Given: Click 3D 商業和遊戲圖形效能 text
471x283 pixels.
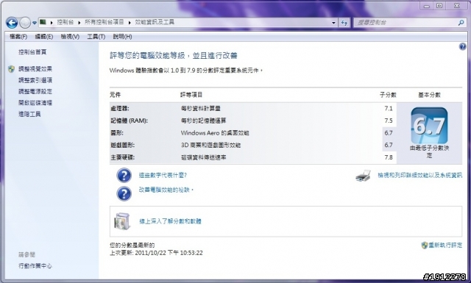Looking at the screenshot, I should [210, 146].
